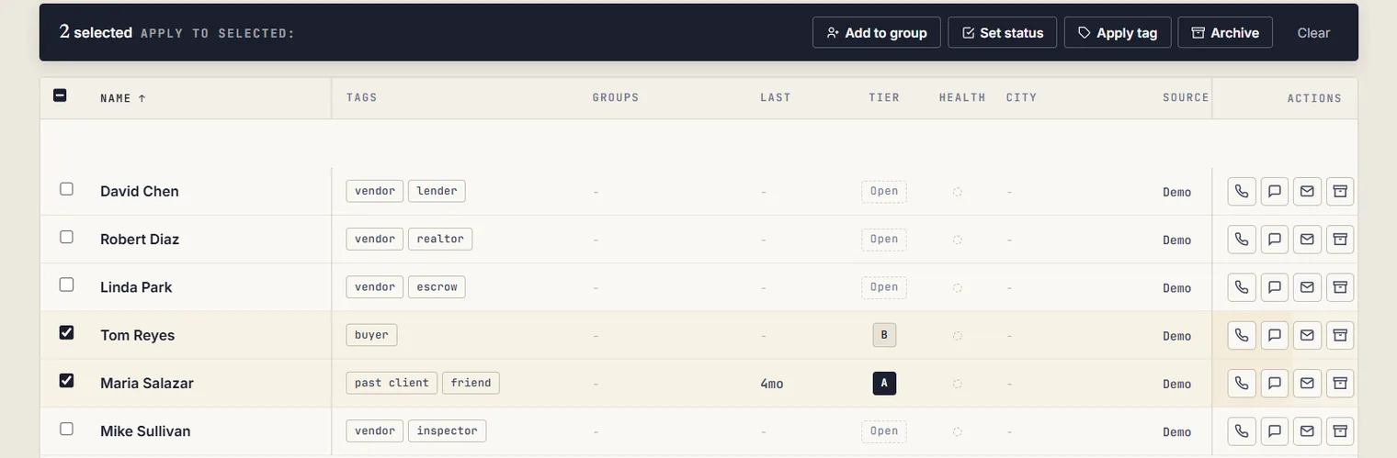The height and width of the screenshot is (458, 1397).
Task: Click the Source column header
Action: click(x=1186, y=97)
